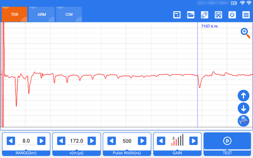
Task: Click the velocity 172.0 value field
Action: tap(76, 141)
